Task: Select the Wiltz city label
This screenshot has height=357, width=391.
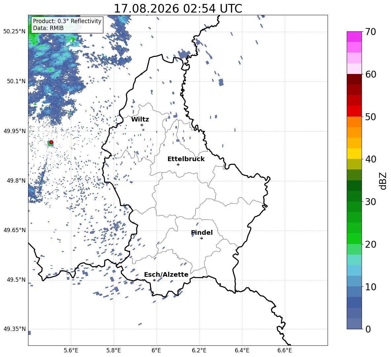Action: pos(140,120)
